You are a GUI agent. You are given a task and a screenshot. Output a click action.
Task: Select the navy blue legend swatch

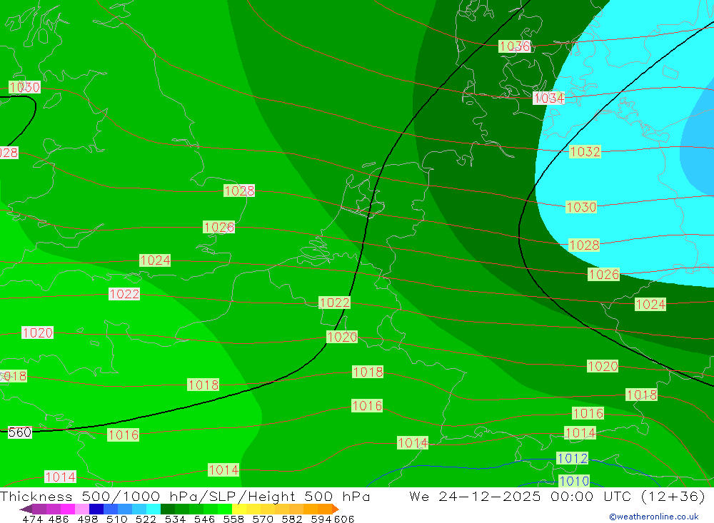pyautogui.click(x=96, y=509)
